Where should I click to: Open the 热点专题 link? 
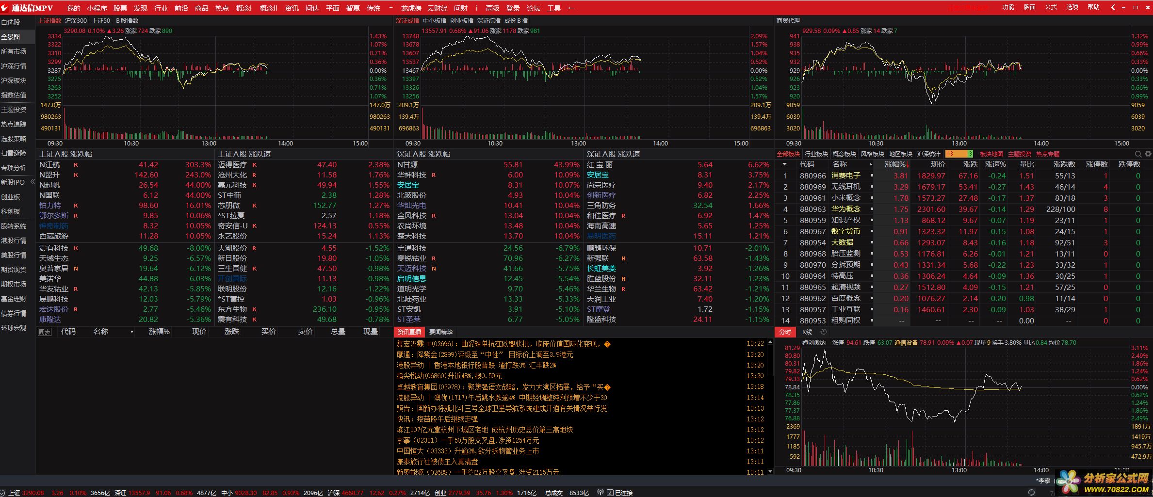coord(1048,154)
